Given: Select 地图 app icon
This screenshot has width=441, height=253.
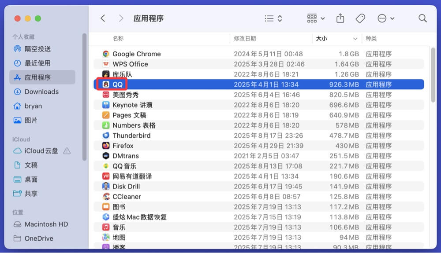Looking at the screenshot, I should [106, 237].
